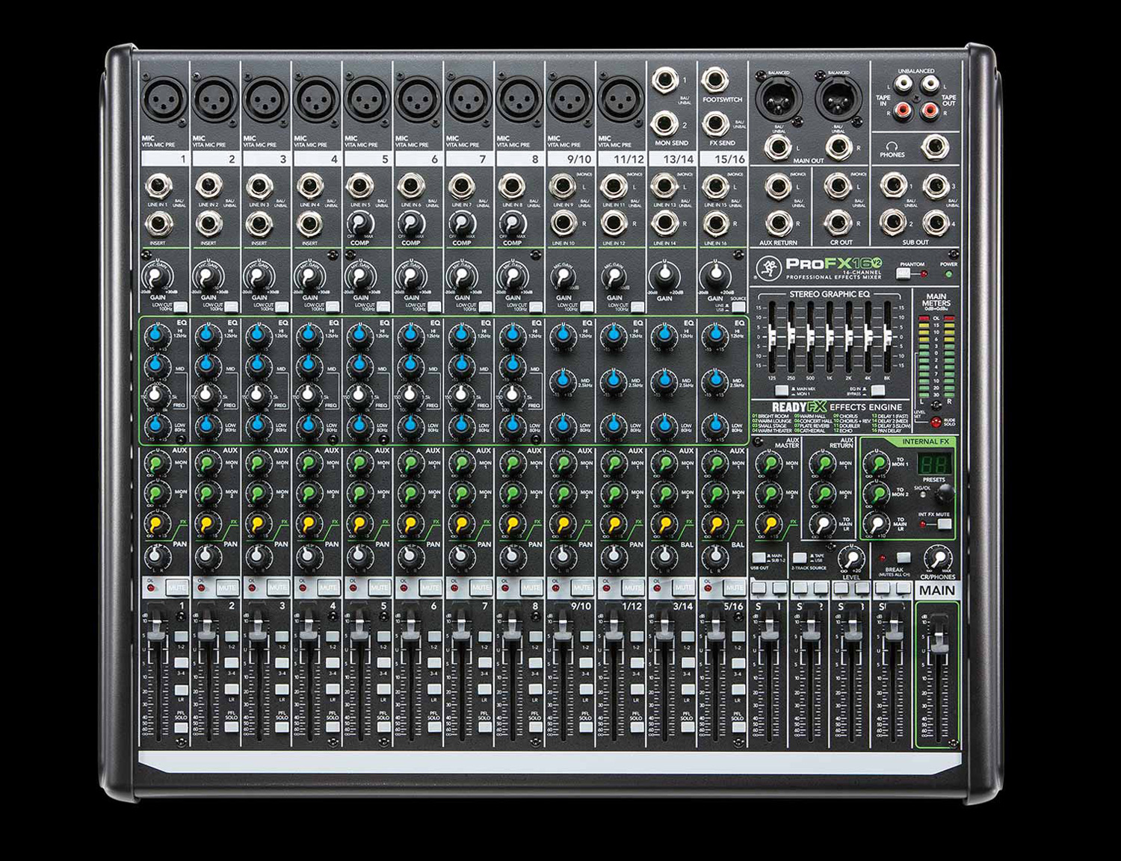Click the channel 1 GAIN knob

(x=156, y=277)
